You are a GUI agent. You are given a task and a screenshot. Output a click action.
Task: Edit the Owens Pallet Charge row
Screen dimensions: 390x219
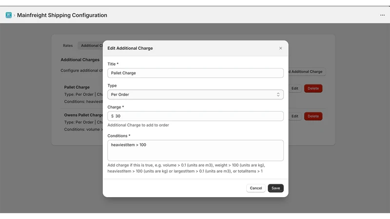[295, 116]
